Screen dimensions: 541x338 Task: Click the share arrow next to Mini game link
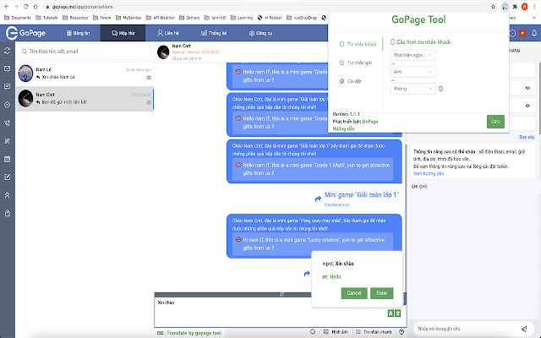click(318, 199)
